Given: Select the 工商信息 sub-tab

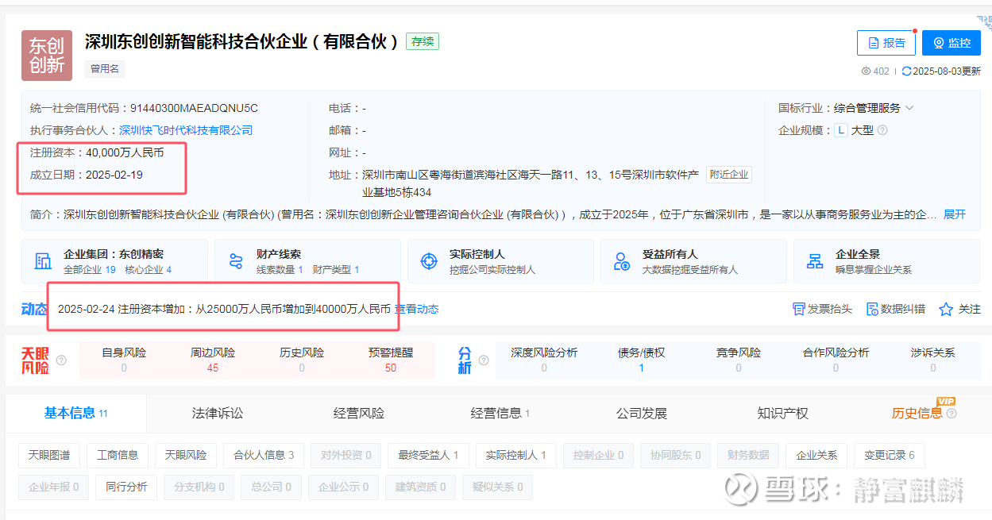Looking at the screenshot, I should (118, 455).
